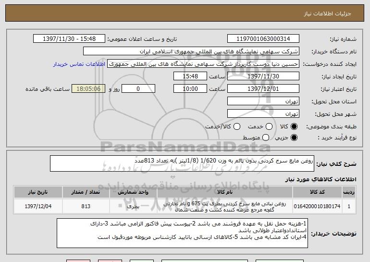Click the need date cell 1397/12/04
The width and height of the screenshot is (370, 262).
(x=38, y=206)
